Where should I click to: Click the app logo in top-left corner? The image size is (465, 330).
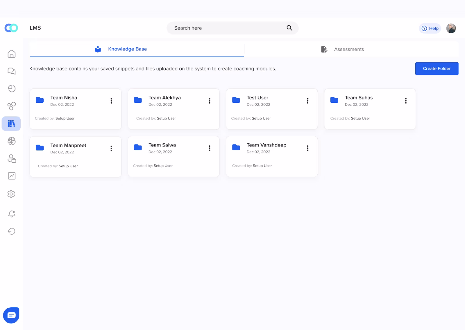(11, 28)
